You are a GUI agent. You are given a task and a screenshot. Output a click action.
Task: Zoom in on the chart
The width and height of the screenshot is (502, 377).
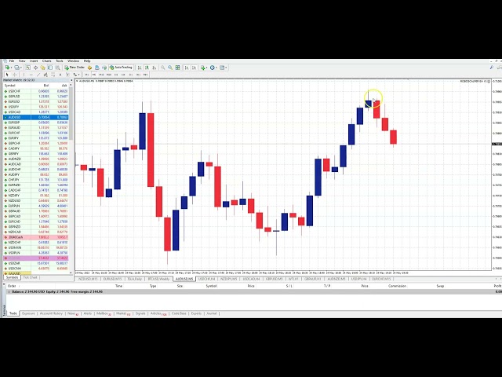pos(162,68)
